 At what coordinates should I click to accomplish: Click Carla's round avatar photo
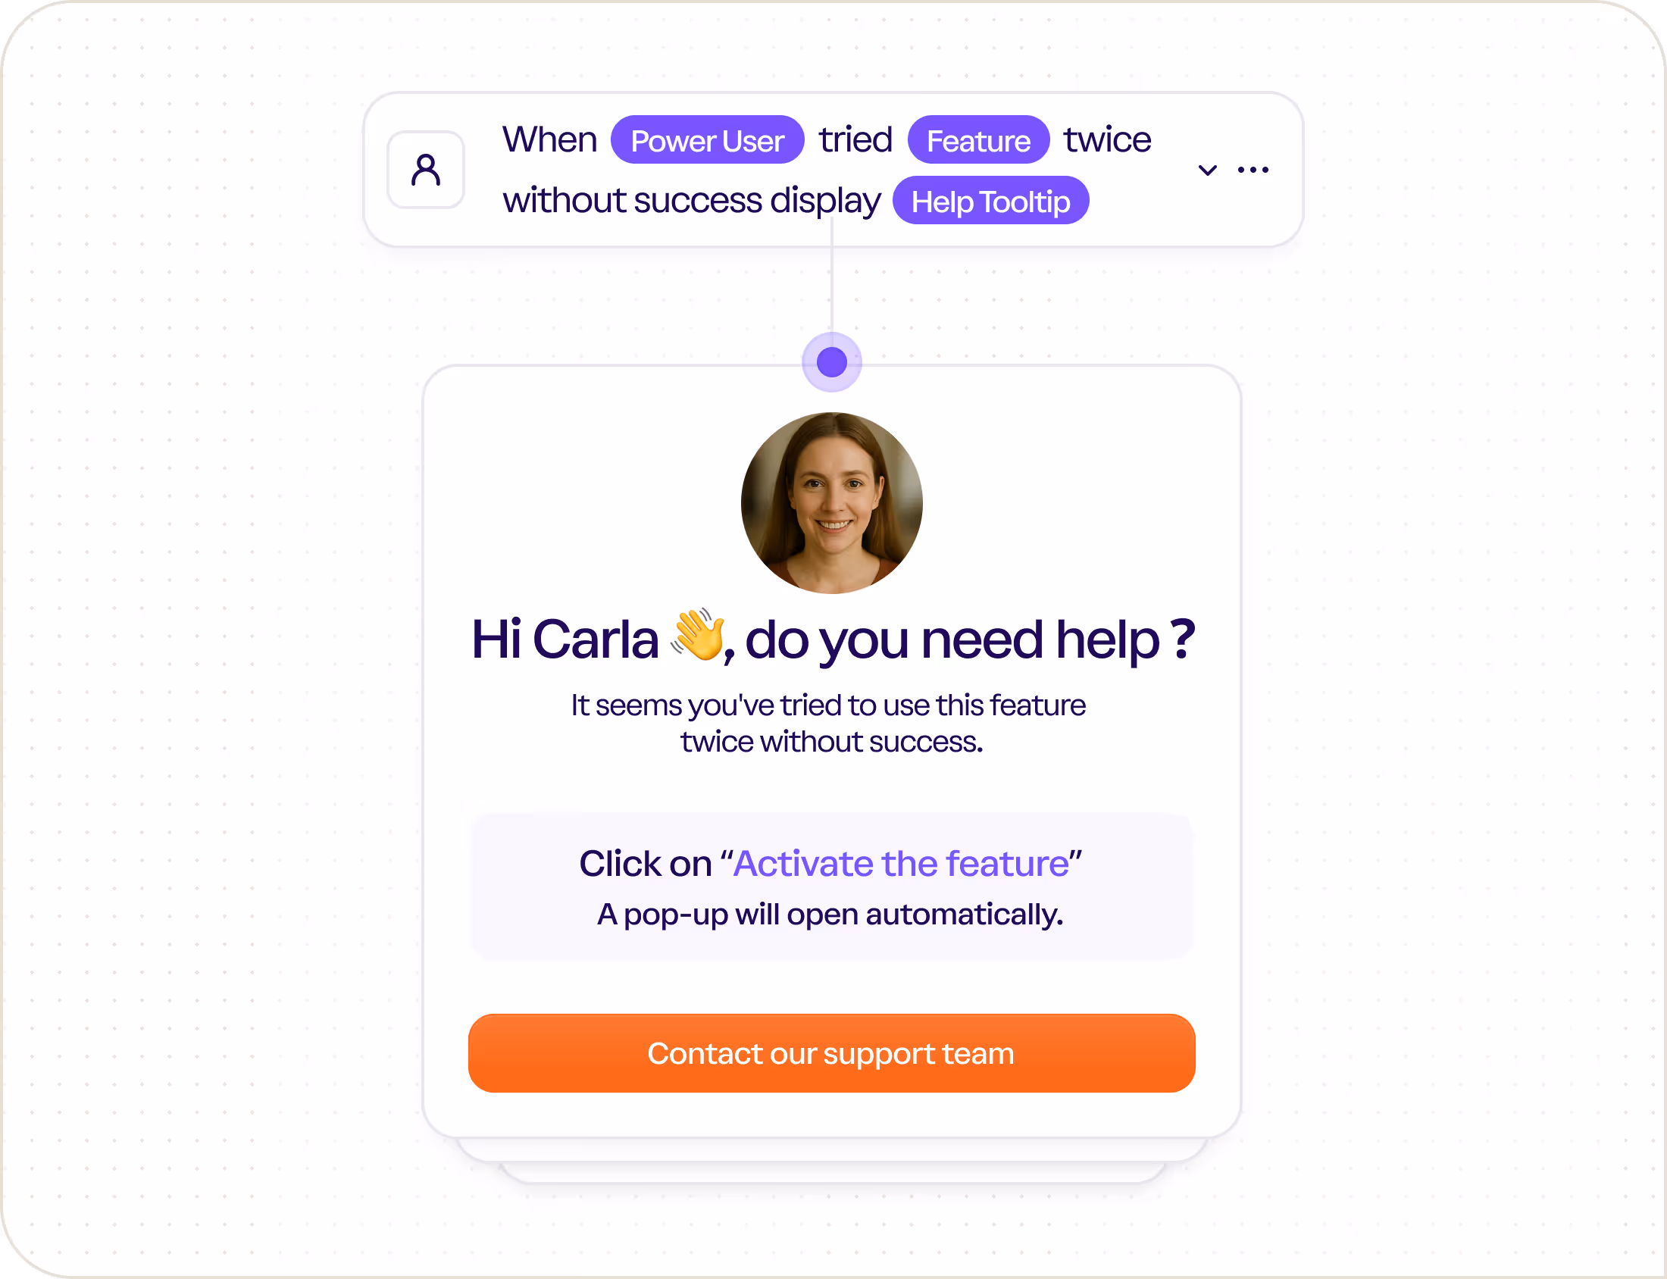click(x=831, y=503)
